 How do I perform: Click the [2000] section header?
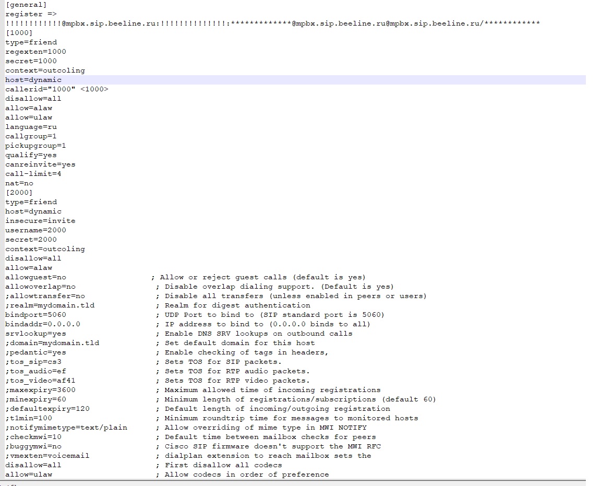click(19, 193)
